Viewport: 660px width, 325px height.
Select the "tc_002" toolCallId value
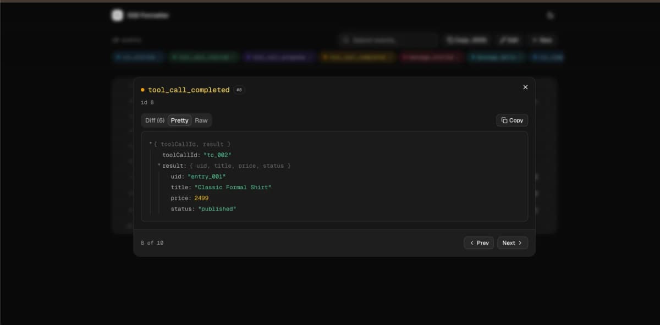(217, 155)
